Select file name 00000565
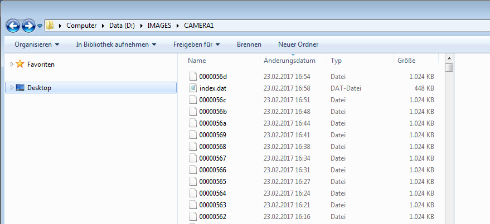 click(x=213, y=182)
